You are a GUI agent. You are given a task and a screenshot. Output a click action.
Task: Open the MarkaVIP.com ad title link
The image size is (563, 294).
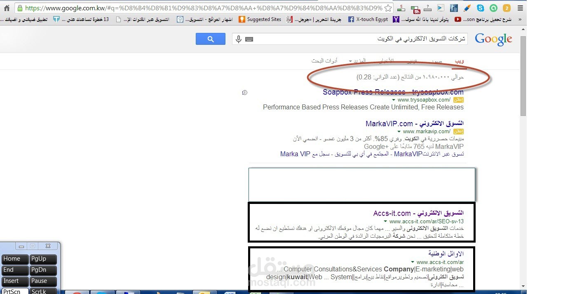coord(415,123)
